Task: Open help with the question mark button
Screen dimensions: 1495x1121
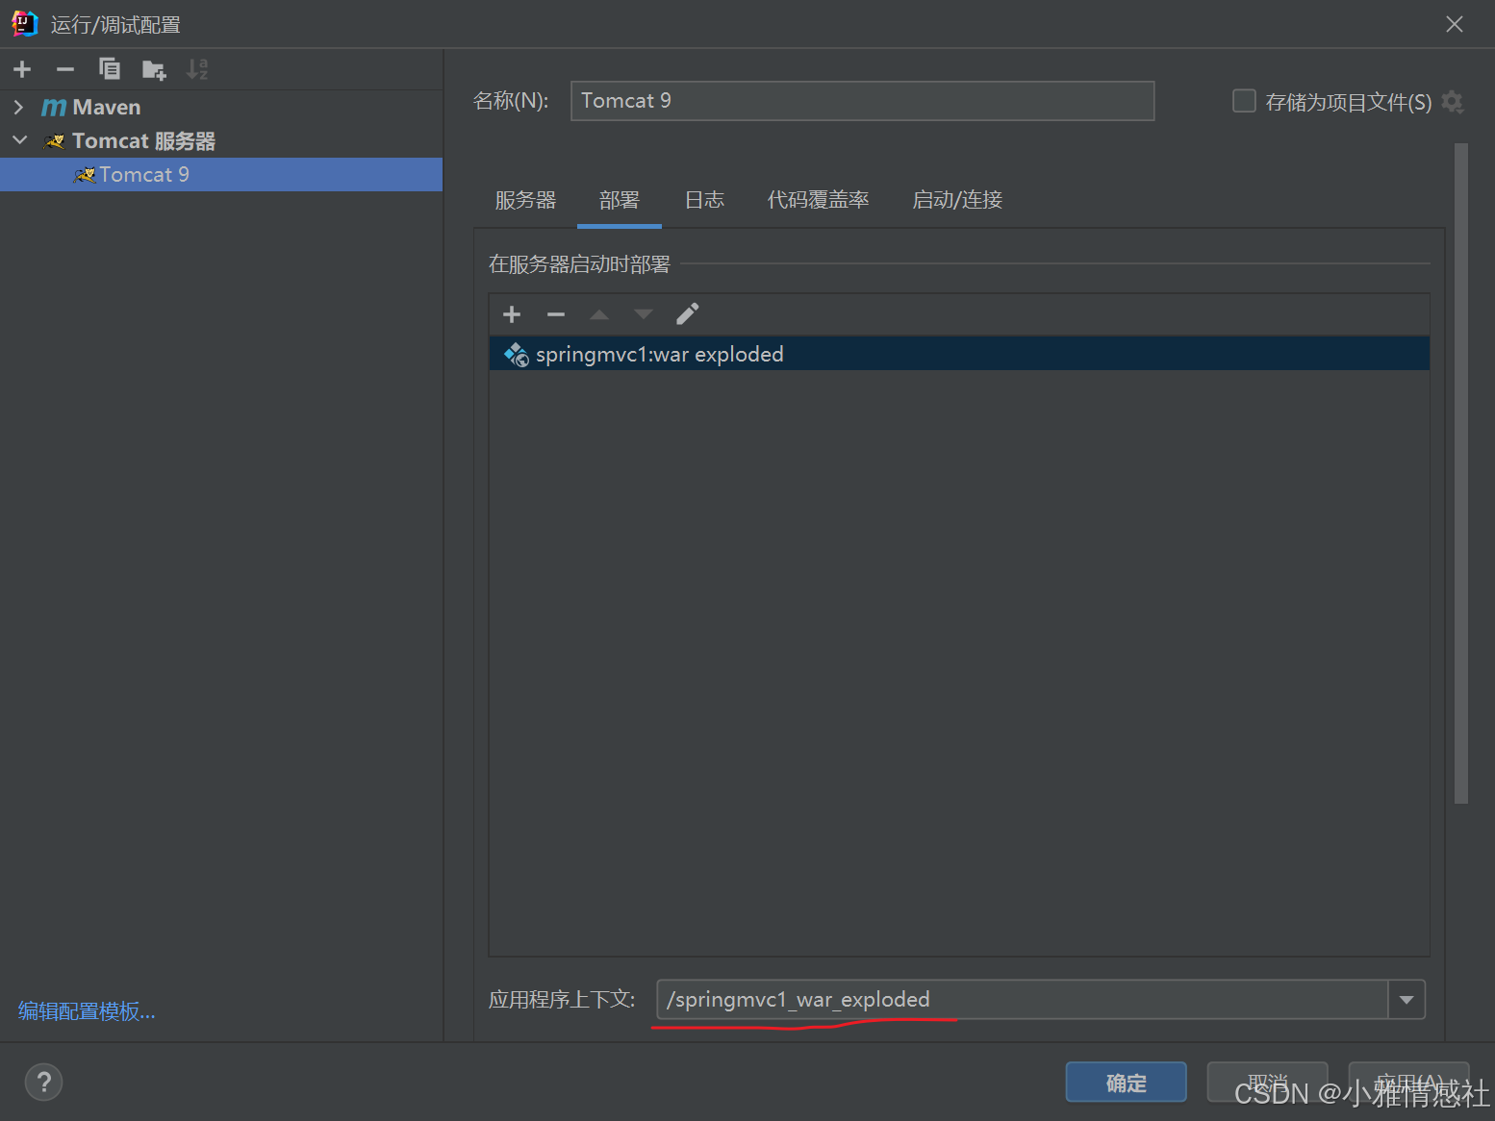Action: (x=43, y=1083)
